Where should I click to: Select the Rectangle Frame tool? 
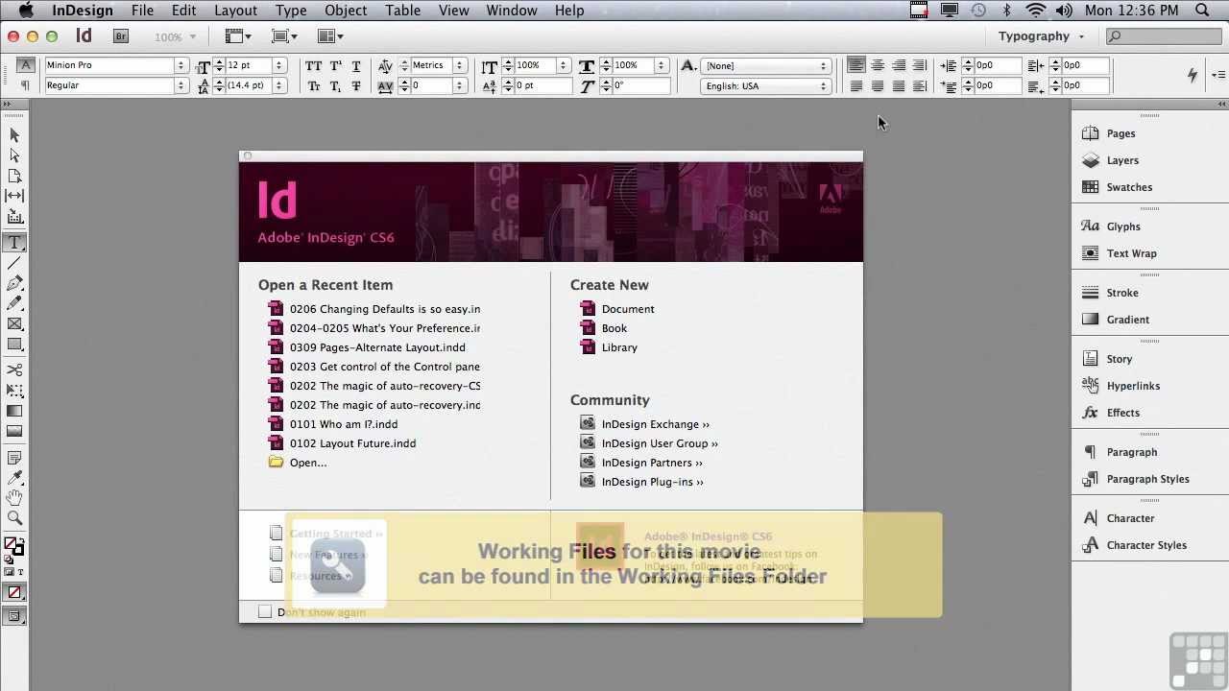click(14, 323)
